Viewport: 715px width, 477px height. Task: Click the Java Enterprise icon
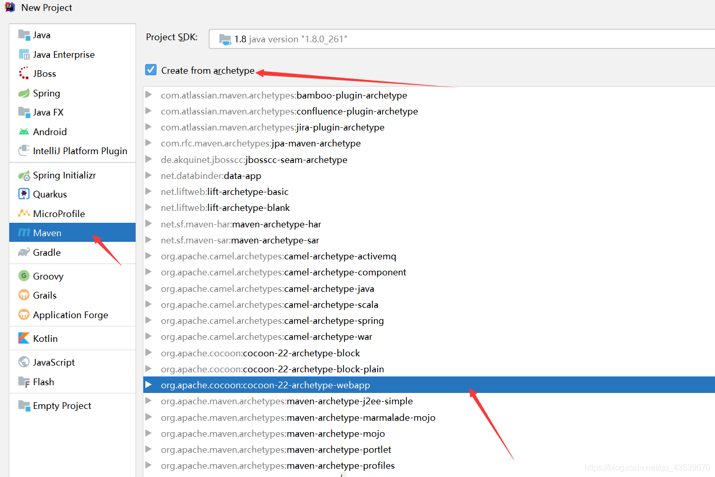click(x=24, y=55)
